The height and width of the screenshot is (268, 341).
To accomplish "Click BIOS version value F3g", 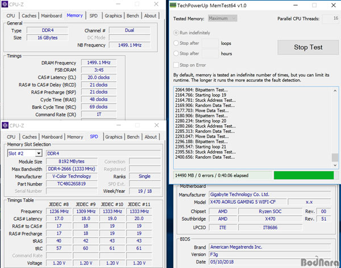I will click(270, 254).
